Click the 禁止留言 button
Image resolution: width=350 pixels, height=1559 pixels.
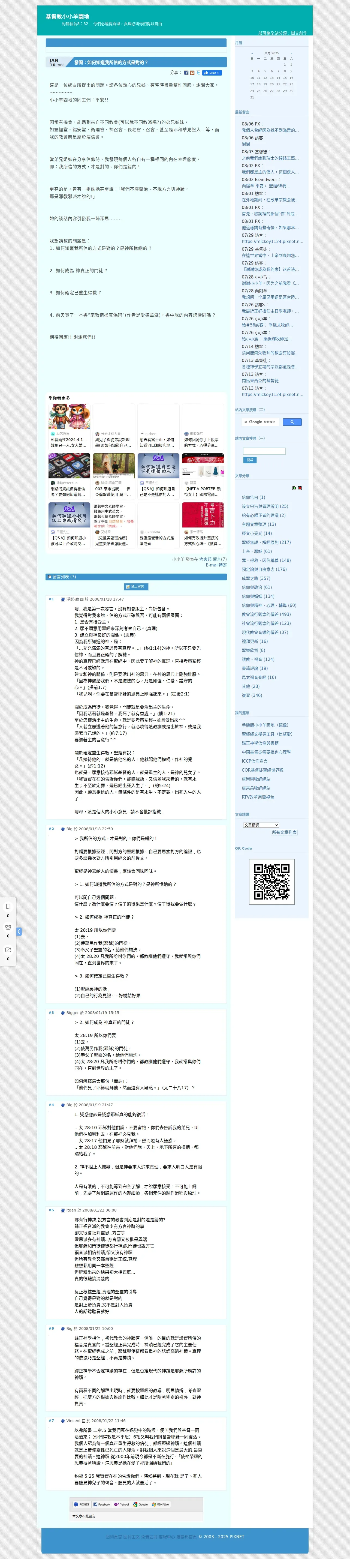[136, 586]
